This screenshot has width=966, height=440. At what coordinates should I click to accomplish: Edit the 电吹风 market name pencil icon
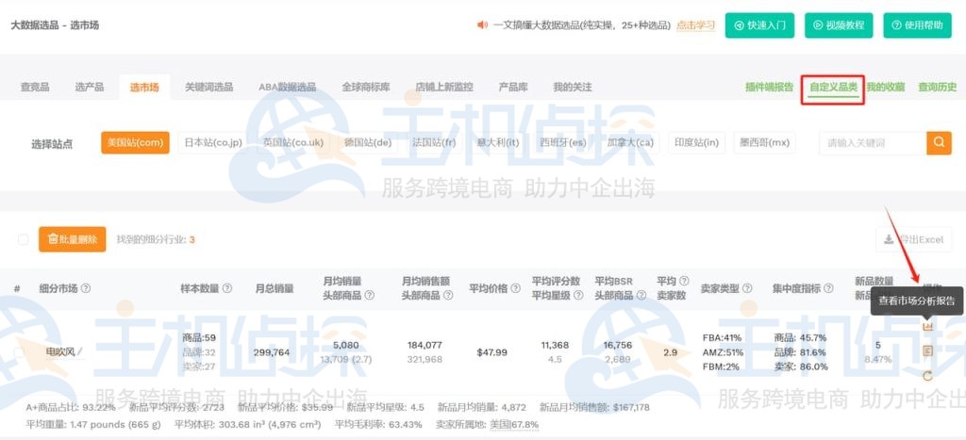click(x=79, y=352)
